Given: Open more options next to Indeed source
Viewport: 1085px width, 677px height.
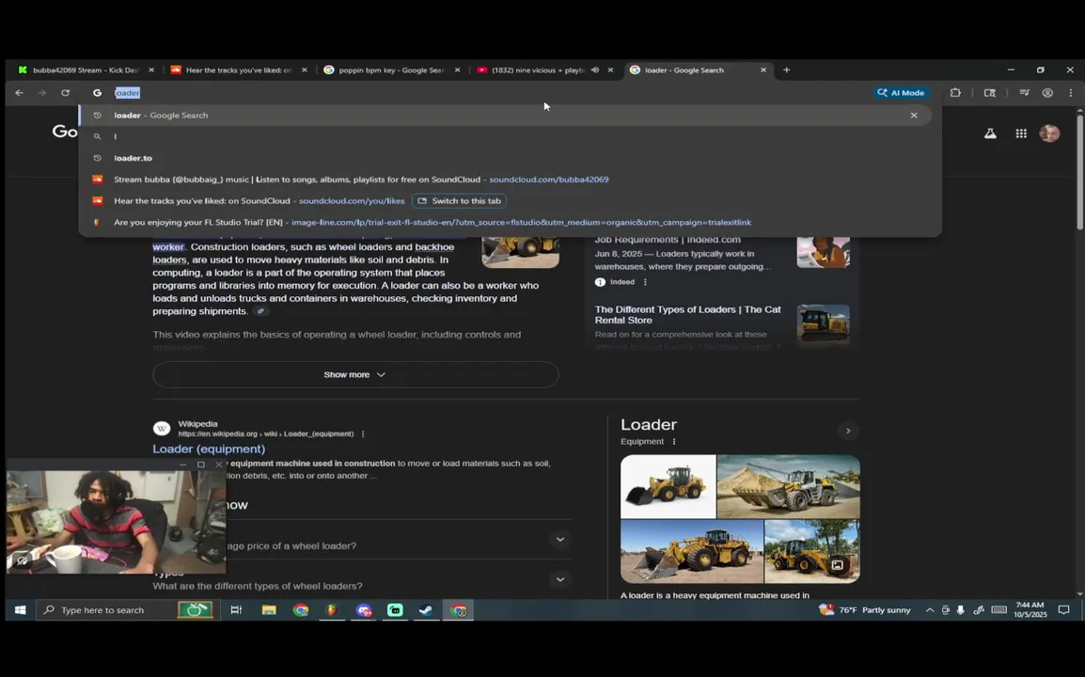Looking at the screenshot, I should pos(645,282).
